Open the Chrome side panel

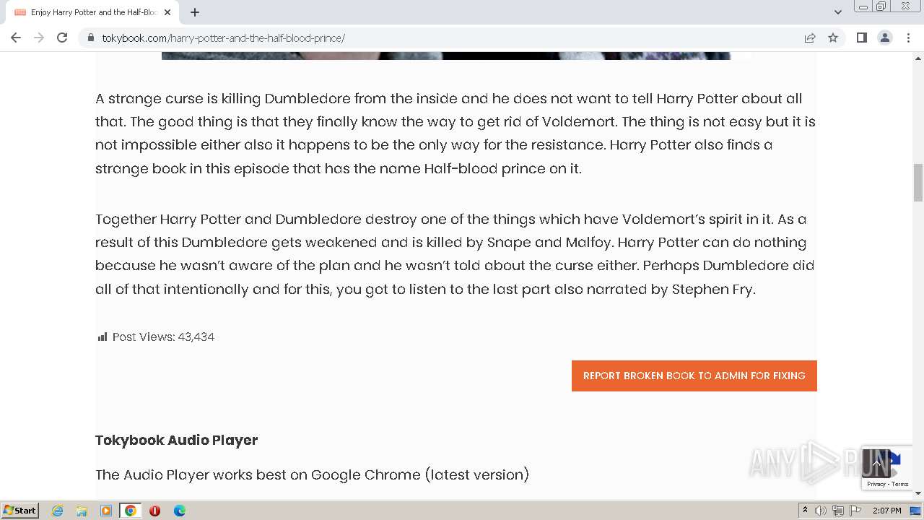pyautogui.click(x=861, y=38)
